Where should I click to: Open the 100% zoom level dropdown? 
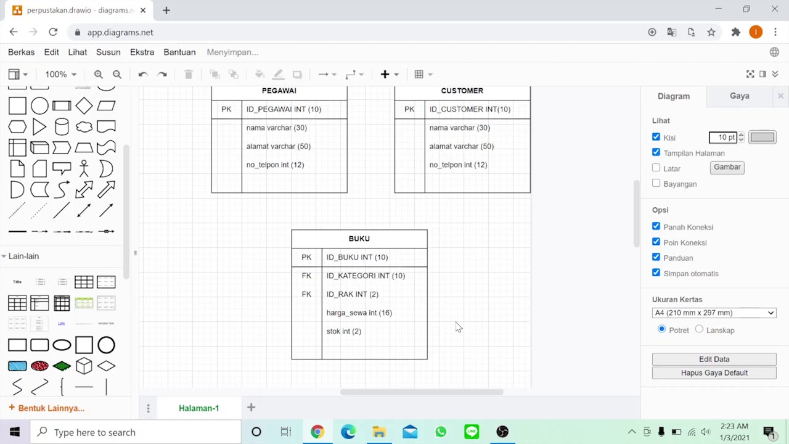point(60,75)
